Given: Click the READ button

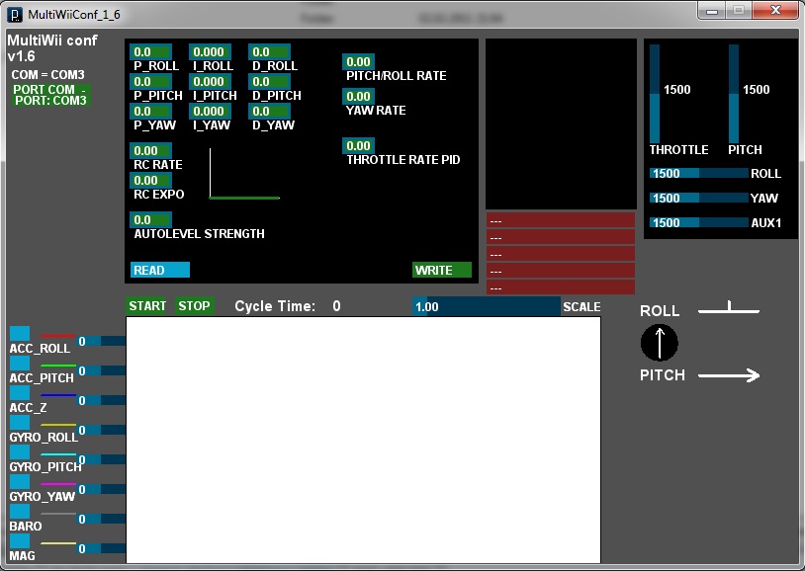Looking at the screenshot, I should [160, 270].
